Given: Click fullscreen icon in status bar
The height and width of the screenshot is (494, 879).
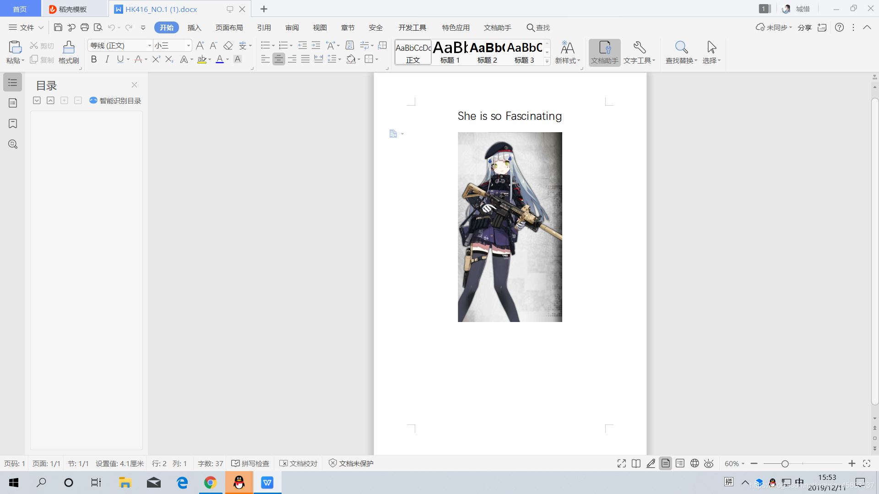Looking at the screenshot, I should (622, 464).
